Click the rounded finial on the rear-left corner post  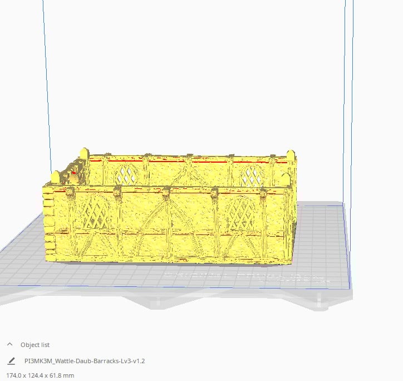84,153
